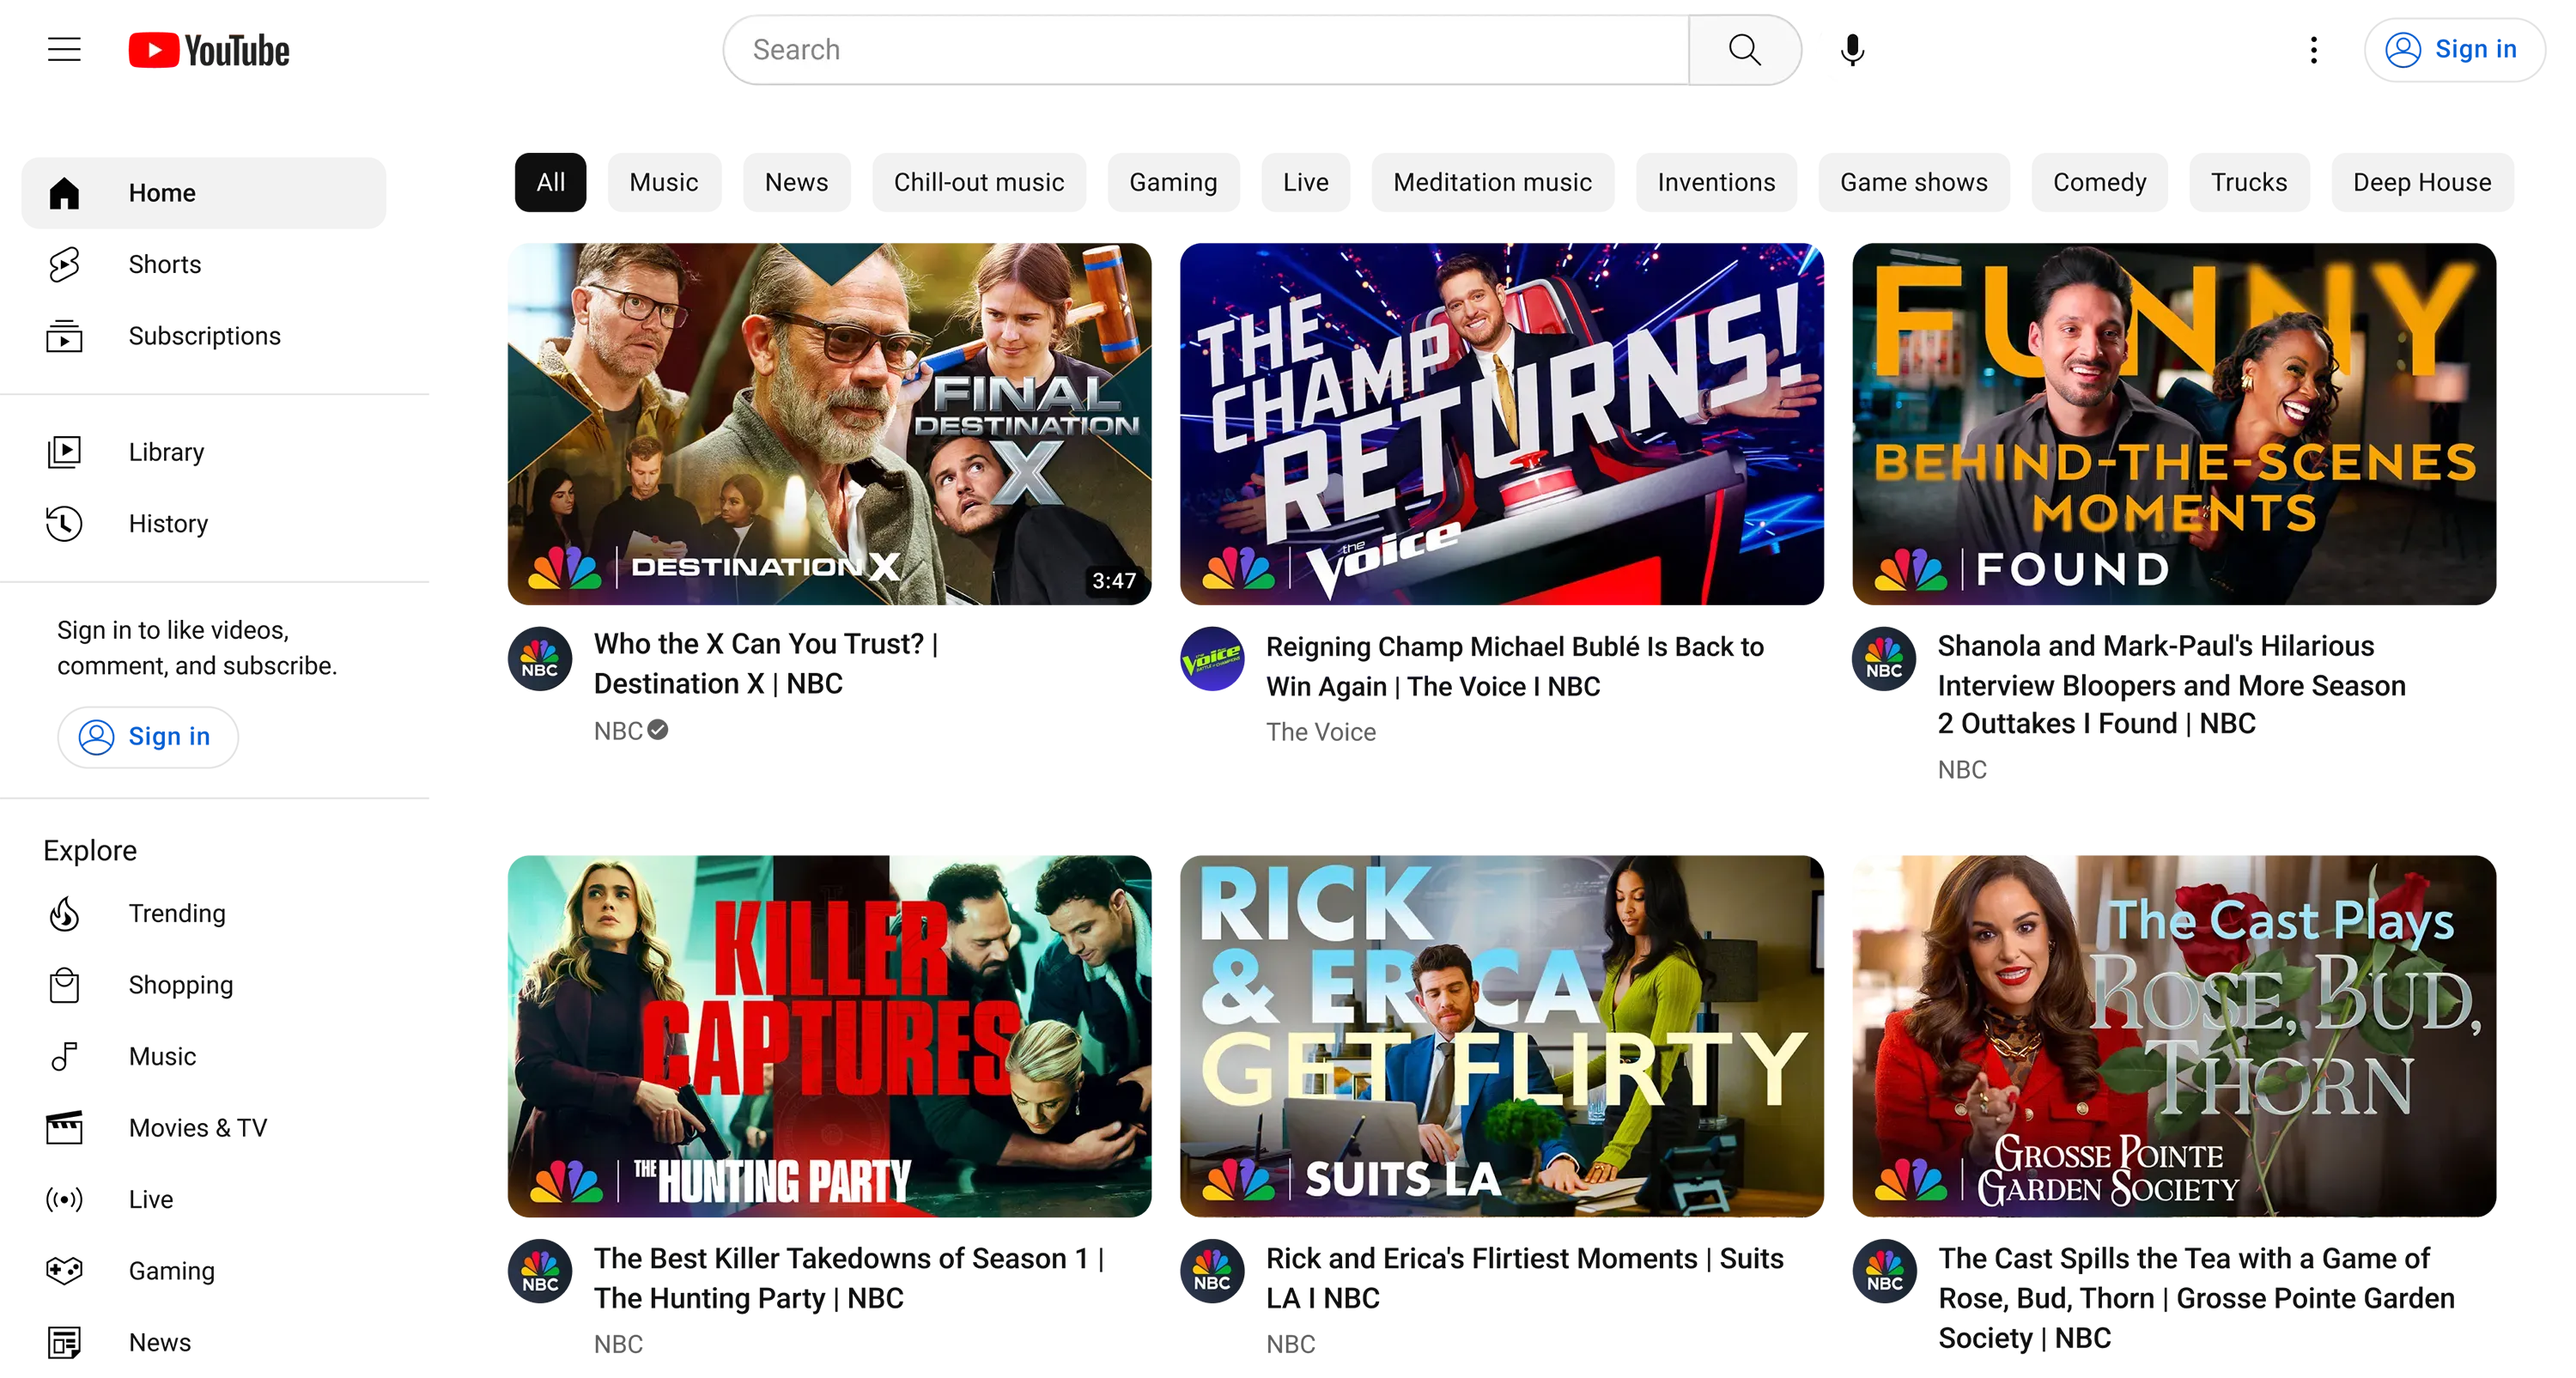Click NBC avatar beside Found bloopers video
2576x1378 pixels.
pyautogui.click(x=1884, y=659)
